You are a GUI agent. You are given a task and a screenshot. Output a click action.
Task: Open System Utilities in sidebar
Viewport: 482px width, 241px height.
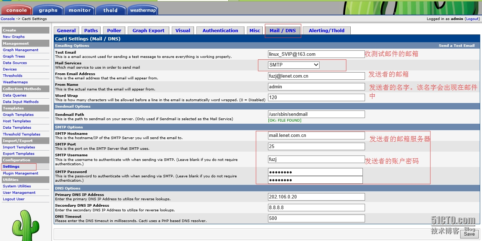pyautogui.click(x=17, y=186)
